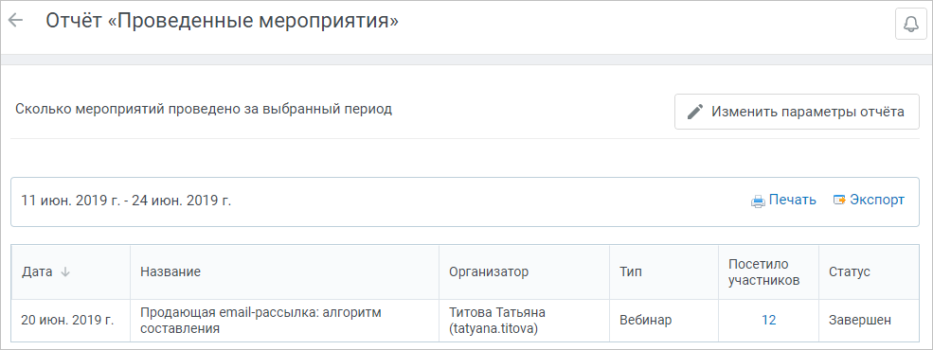
Task: Click the Статус column header
Action: click(849, 272)
